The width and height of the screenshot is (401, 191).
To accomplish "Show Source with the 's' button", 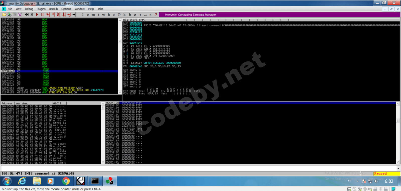I will coord(151,15).
